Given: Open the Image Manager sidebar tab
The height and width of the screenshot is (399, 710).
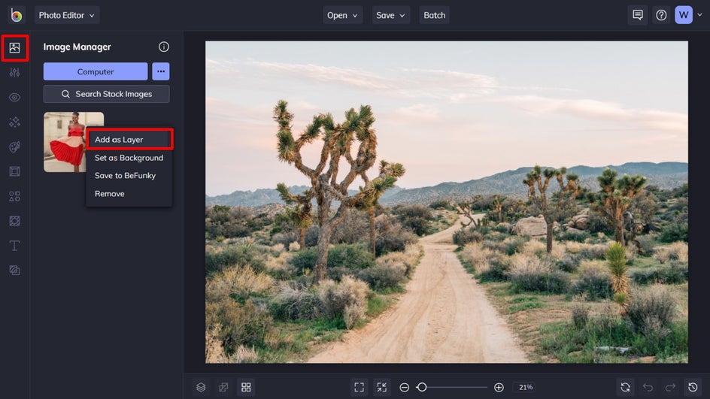Looking at the screenshot, I should [x=14, y=47].
